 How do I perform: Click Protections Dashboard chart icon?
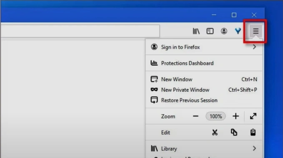pos(154,63)
